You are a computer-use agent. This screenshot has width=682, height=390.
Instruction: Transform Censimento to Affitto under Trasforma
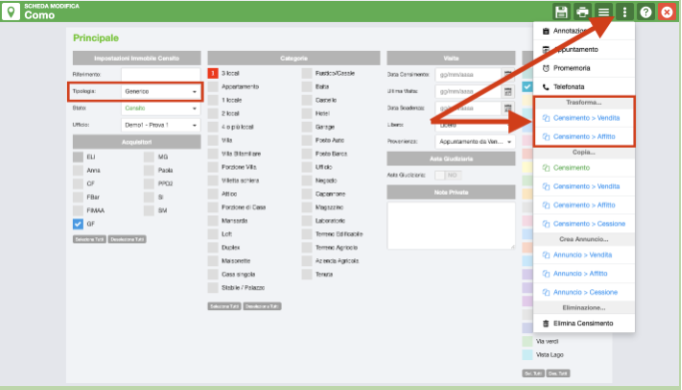click(584, 137)
